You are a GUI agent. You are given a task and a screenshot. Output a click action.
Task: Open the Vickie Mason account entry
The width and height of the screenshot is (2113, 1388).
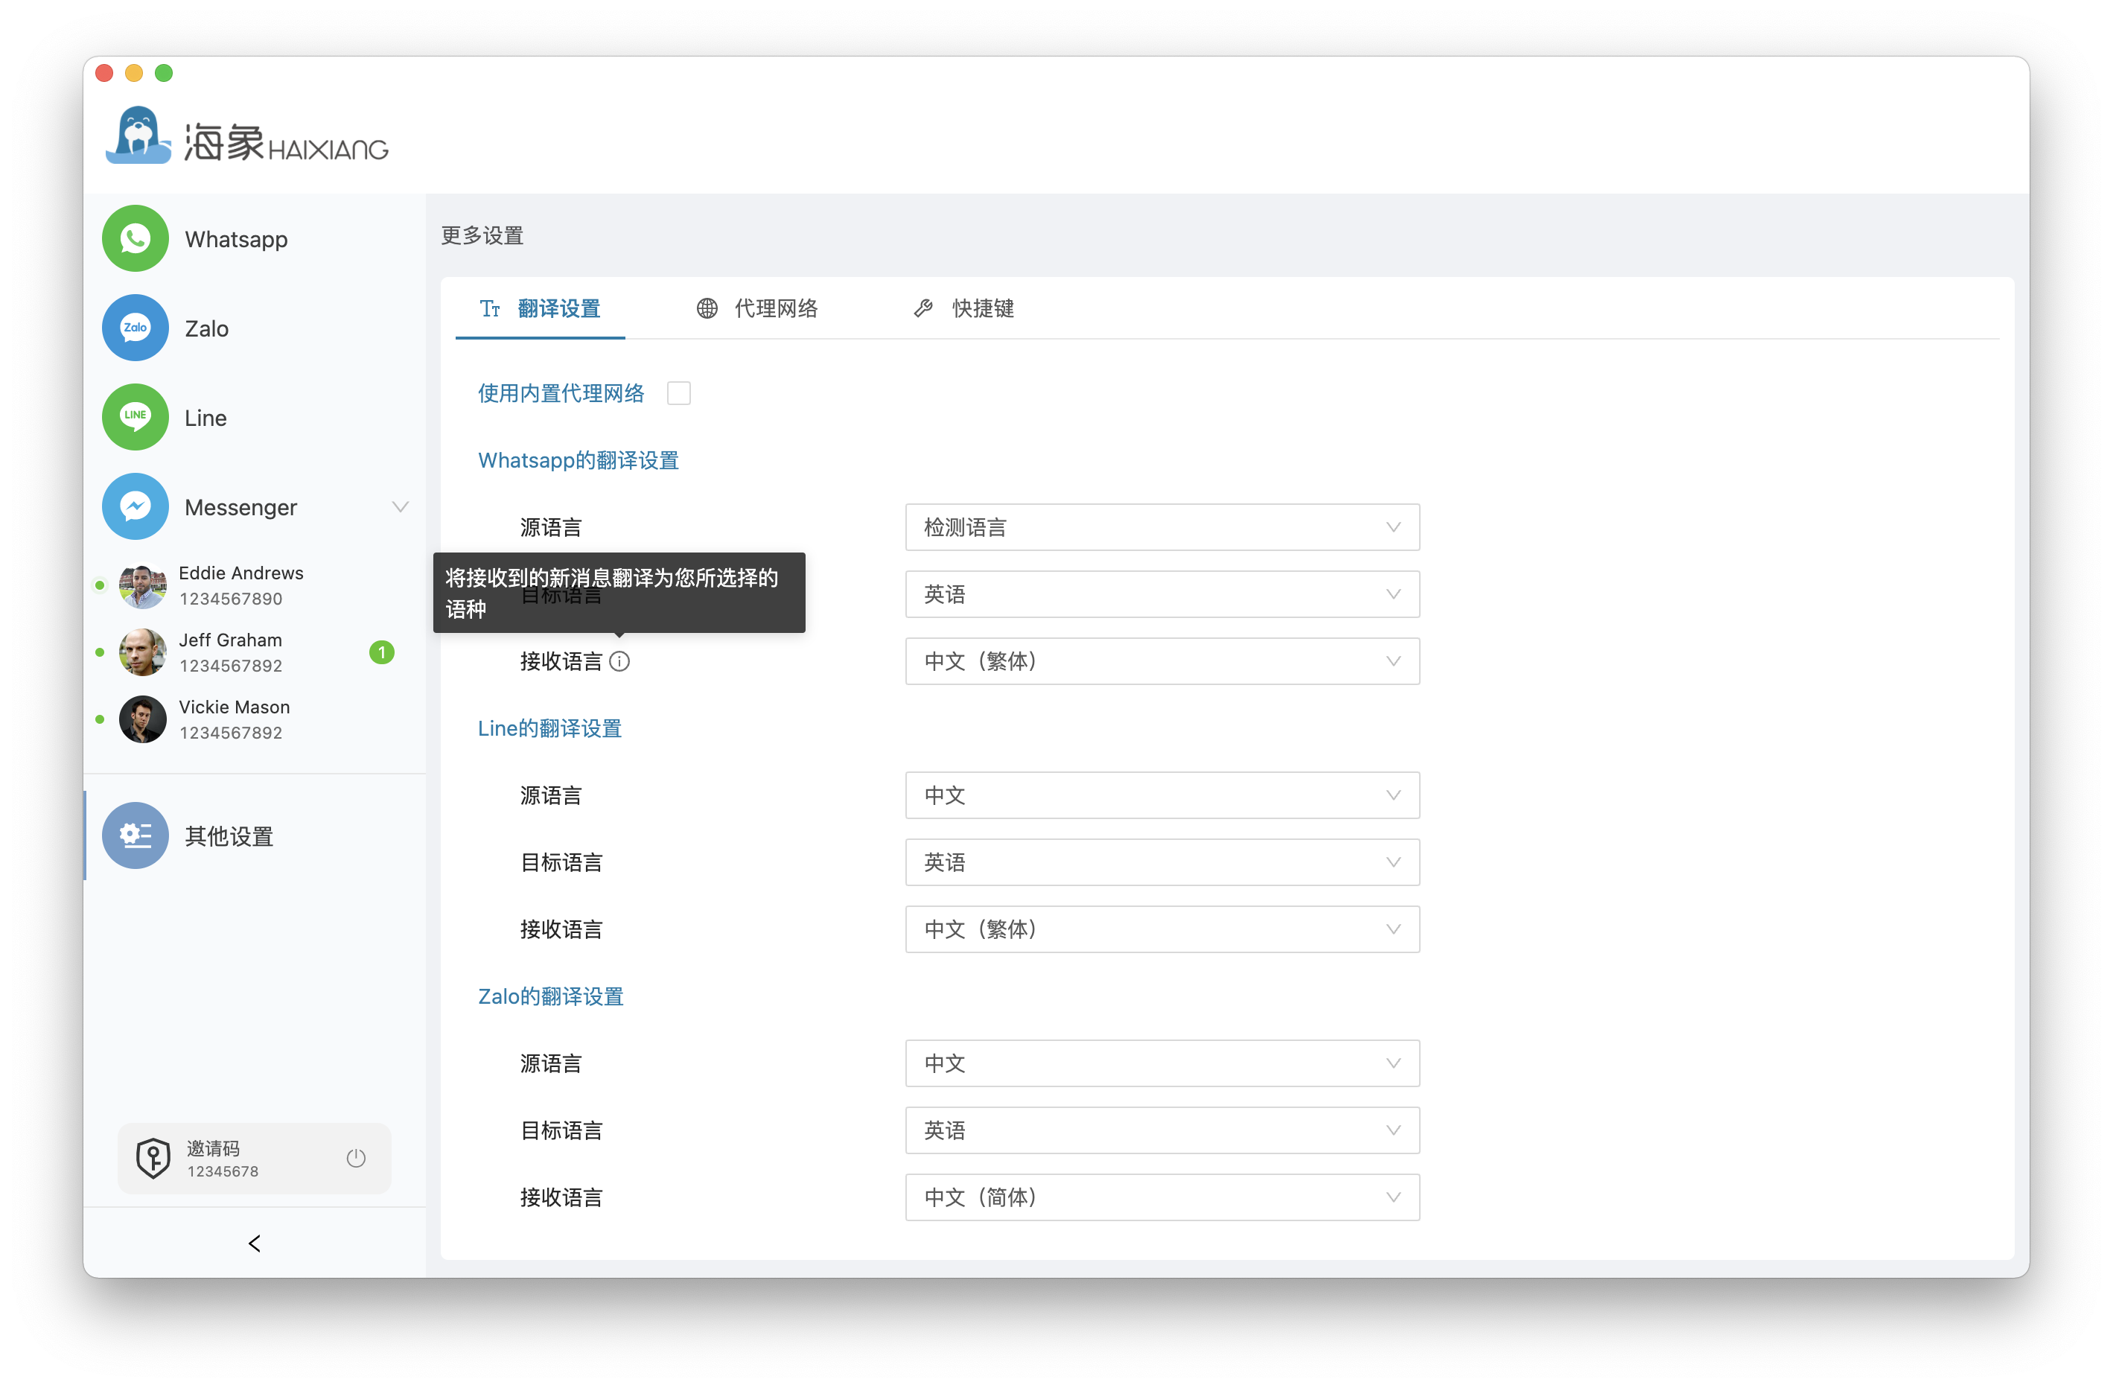click(235, 719)
